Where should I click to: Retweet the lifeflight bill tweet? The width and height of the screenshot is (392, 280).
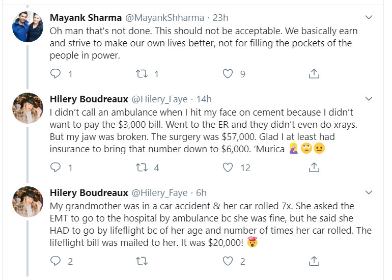tap(143, 261)
